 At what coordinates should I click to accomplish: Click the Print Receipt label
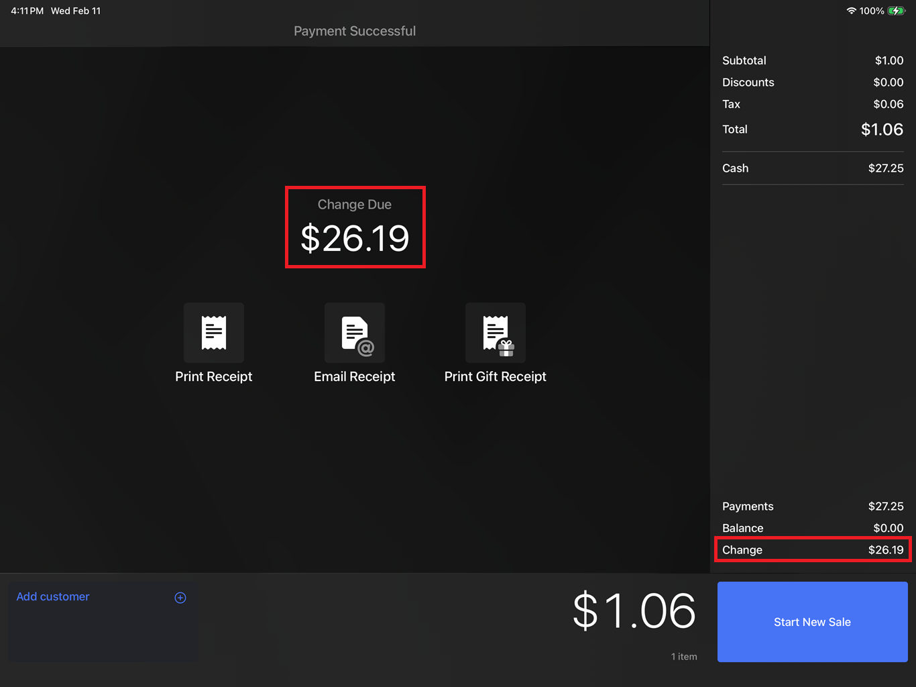214,376
